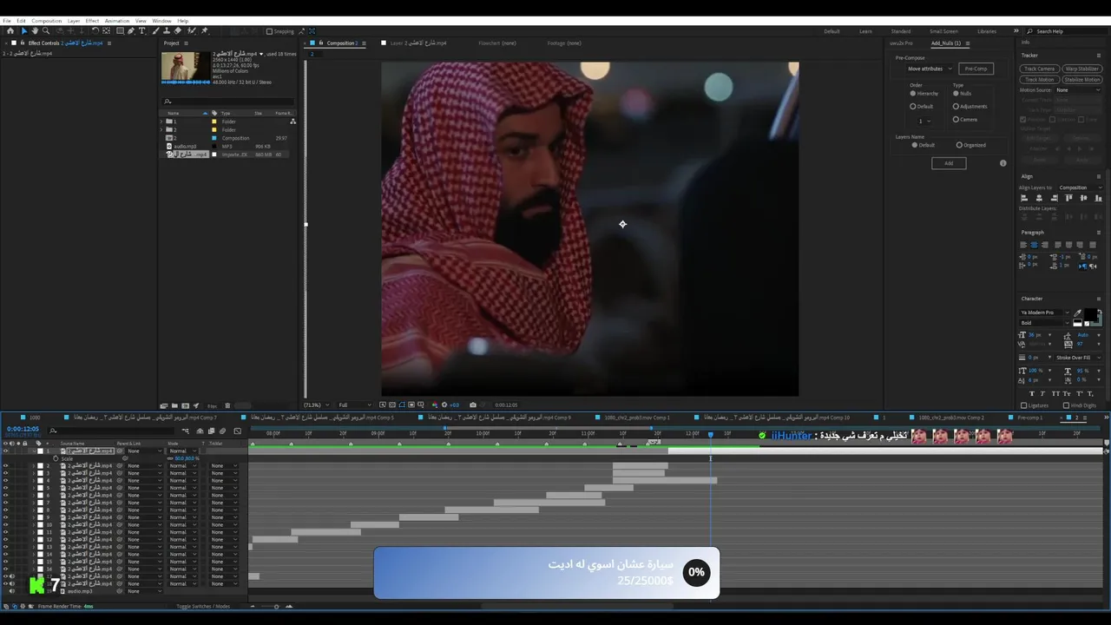Click the Character panel fill color swatch
The height and width of the screenshot is (625, 1111).
pos(1092,314)
